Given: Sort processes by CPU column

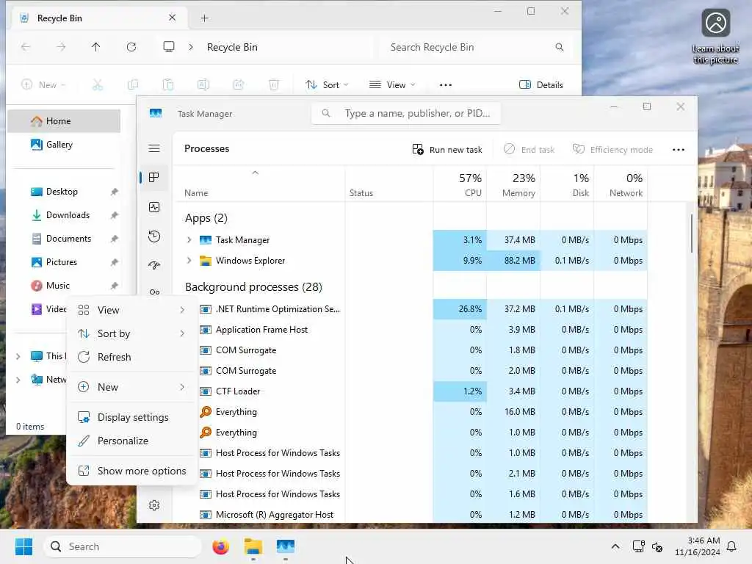Looking at the screenshot, I should coord(460,185).
